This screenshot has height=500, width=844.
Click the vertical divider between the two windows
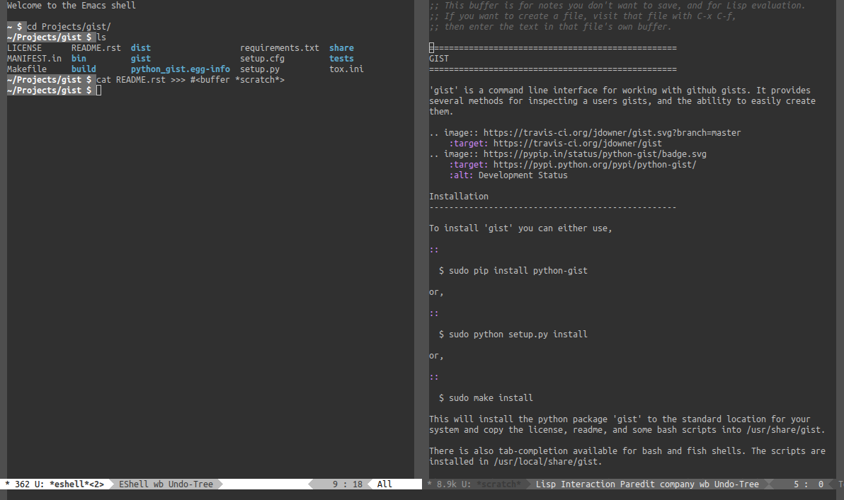pos(421,240)
